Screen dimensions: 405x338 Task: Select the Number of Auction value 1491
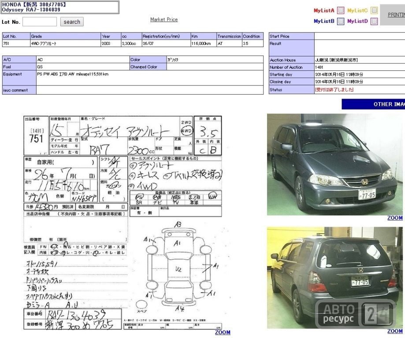point(319,67)
